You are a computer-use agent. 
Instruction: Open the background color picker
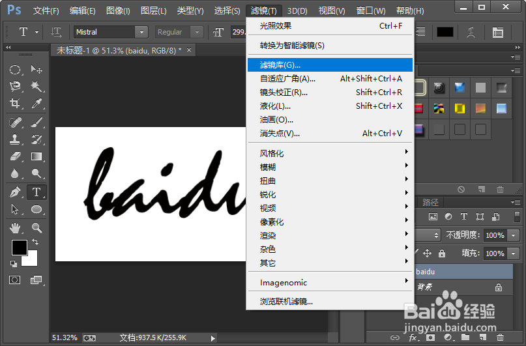pyautogui.click(x=32, y=261)
